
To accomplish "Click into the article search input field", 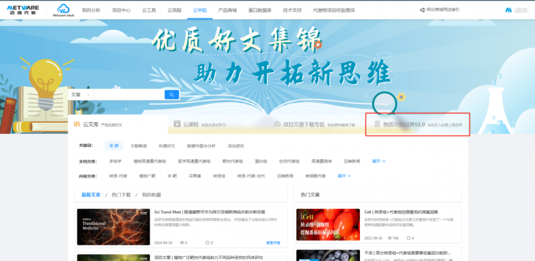I will pyautogui.click(x=129, y=95).
